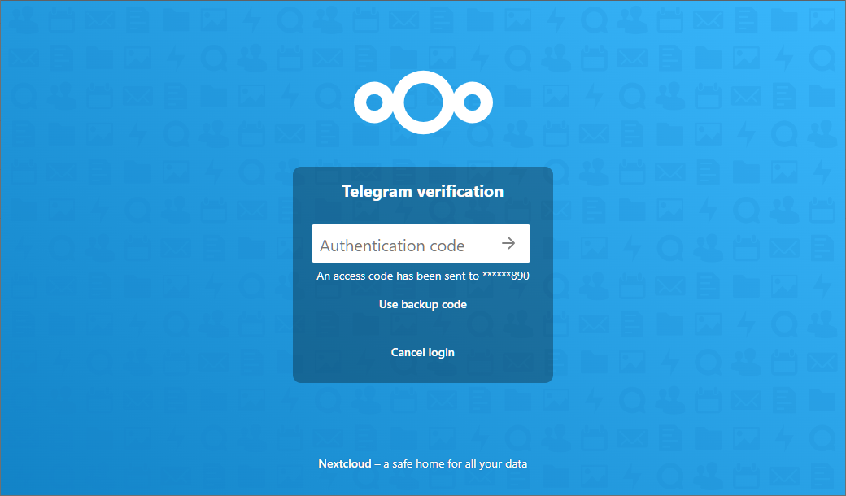Click the word data in the footer tagline
Image resolution: width=846 pixels, height=496 pixels.
click(517, 463)
